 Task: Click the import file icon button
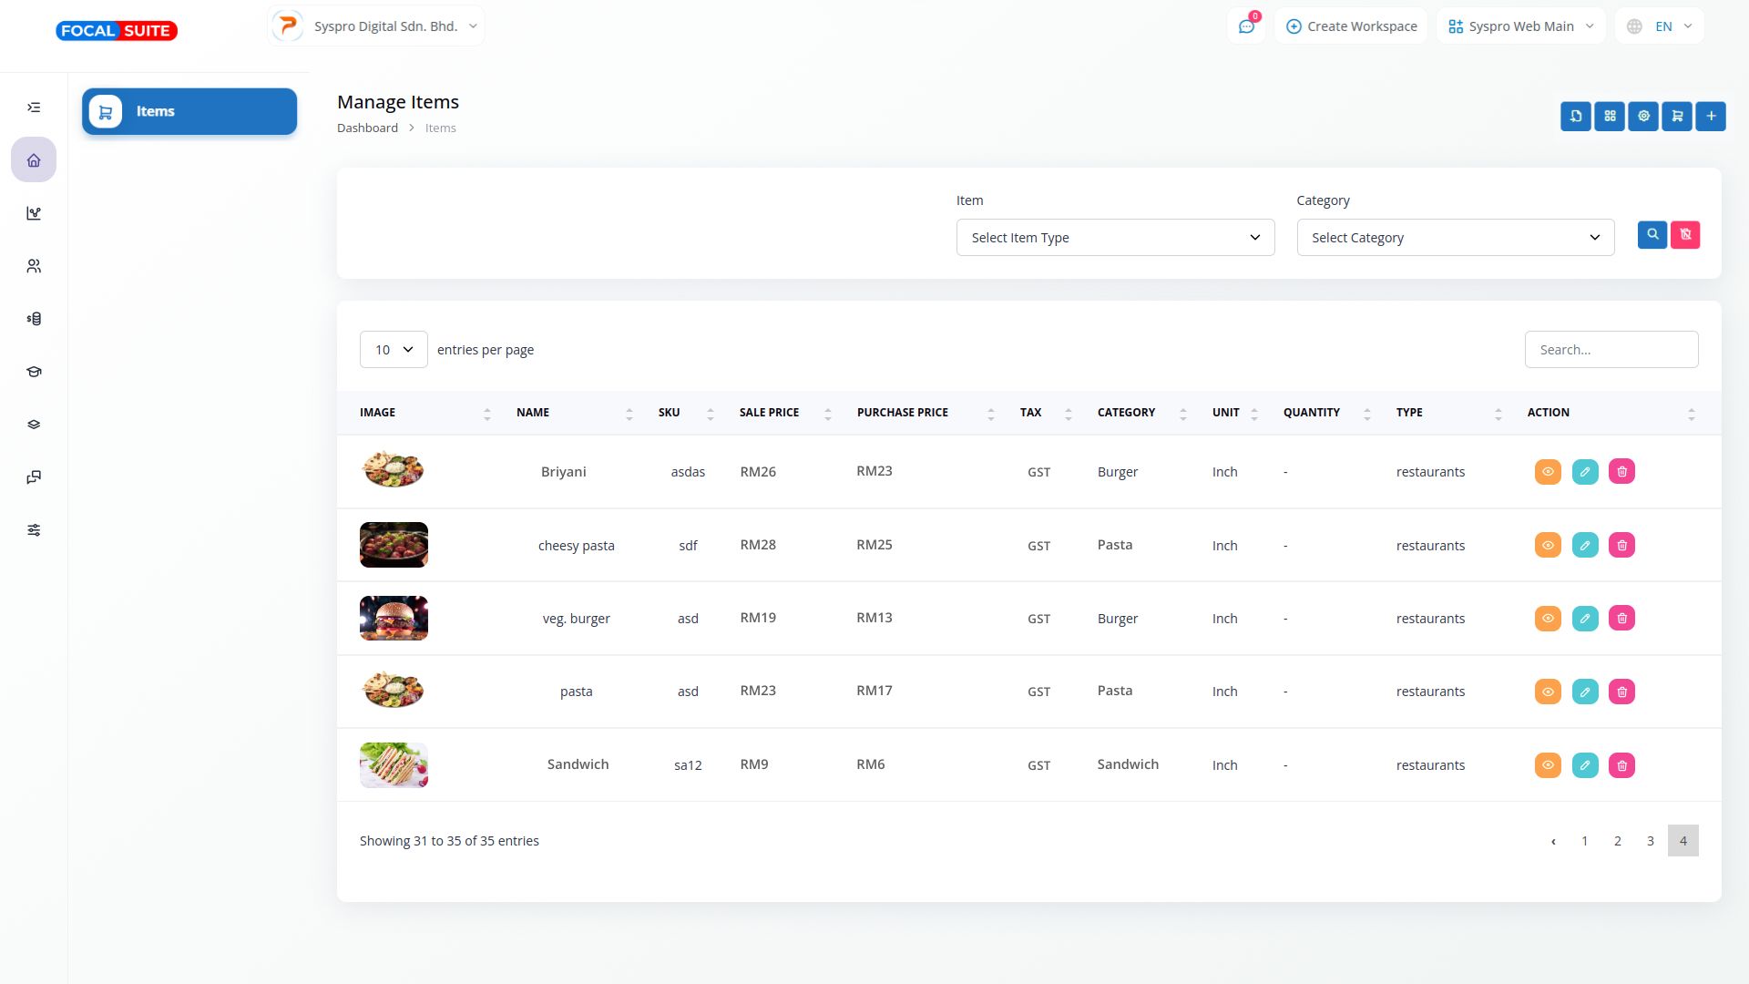(x=1575, y=116)
